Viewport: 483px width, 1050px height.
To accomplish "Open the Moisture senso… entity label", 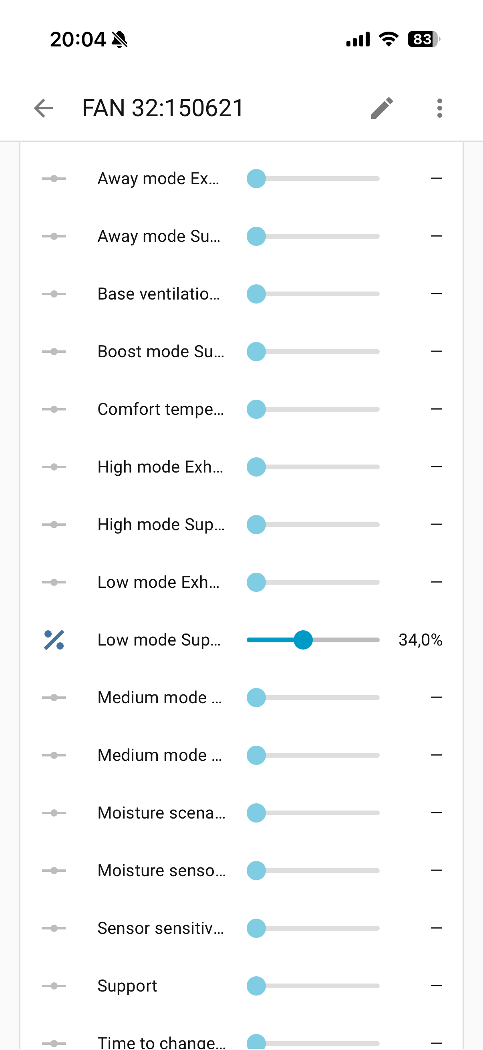I will pyautogui.click(x=161, y=871).
